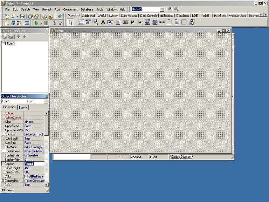Pick the Edit component from Standard palette

pyautogui.click(x=110, y=22)
